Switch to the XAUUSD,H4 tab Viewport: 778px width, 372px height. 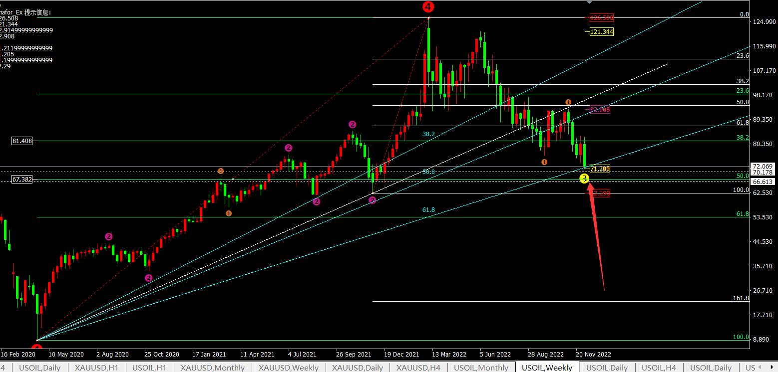[x=418, y=368]
